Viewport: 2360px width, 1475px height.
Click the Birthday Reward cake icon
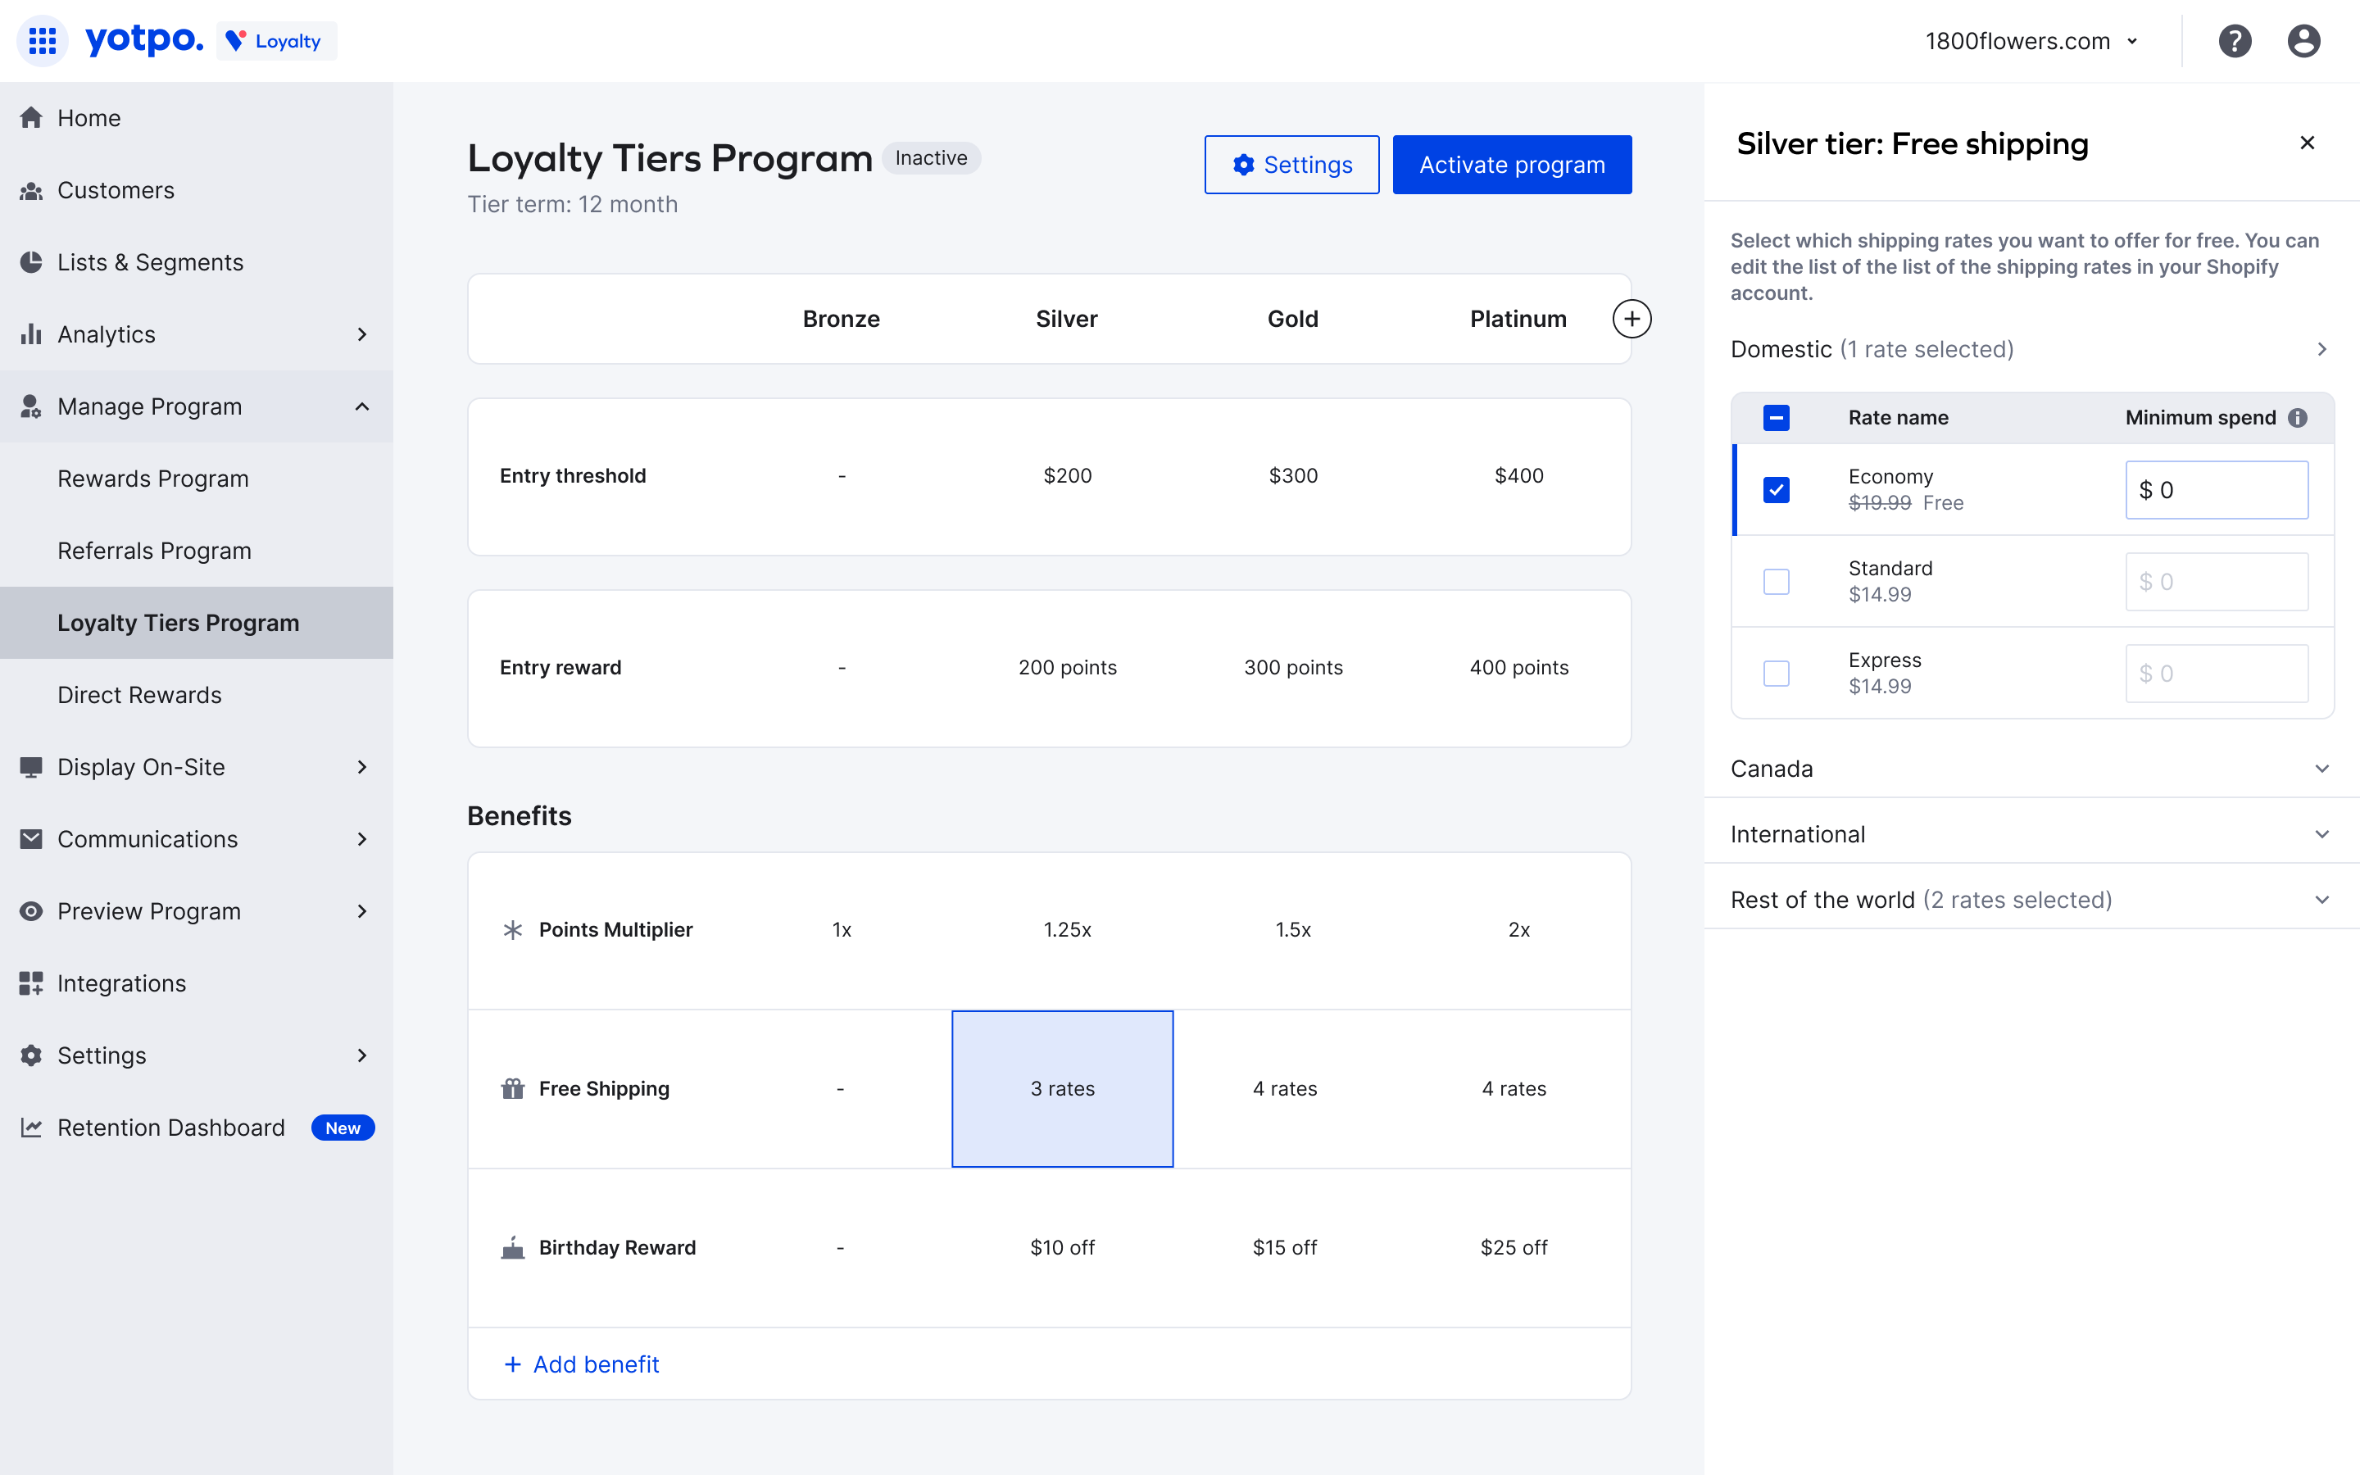click(513, 1248)
